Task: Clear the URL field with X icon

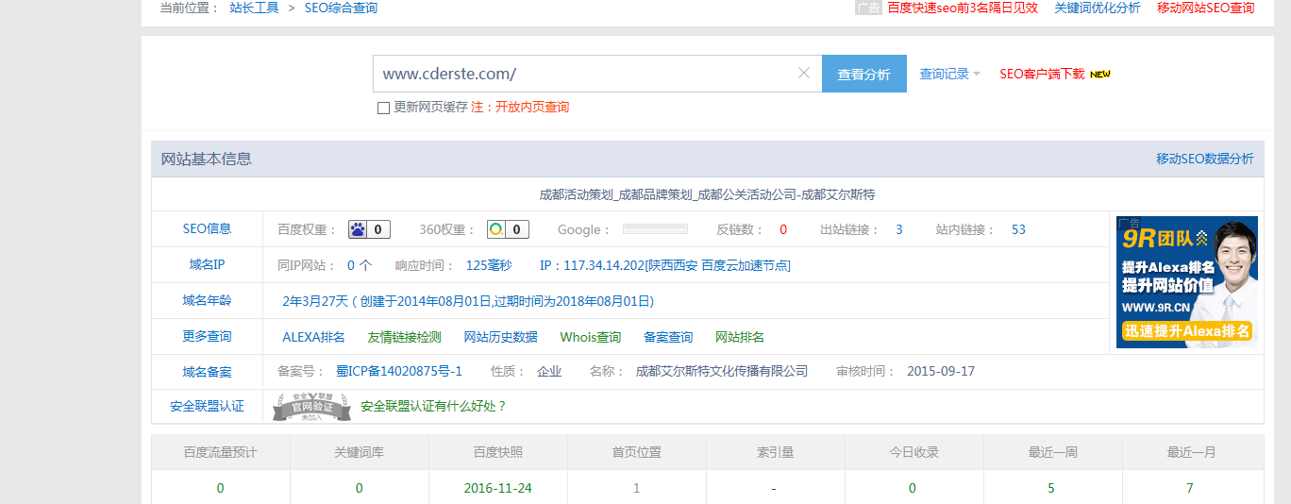Action: (x=804, y=74)
